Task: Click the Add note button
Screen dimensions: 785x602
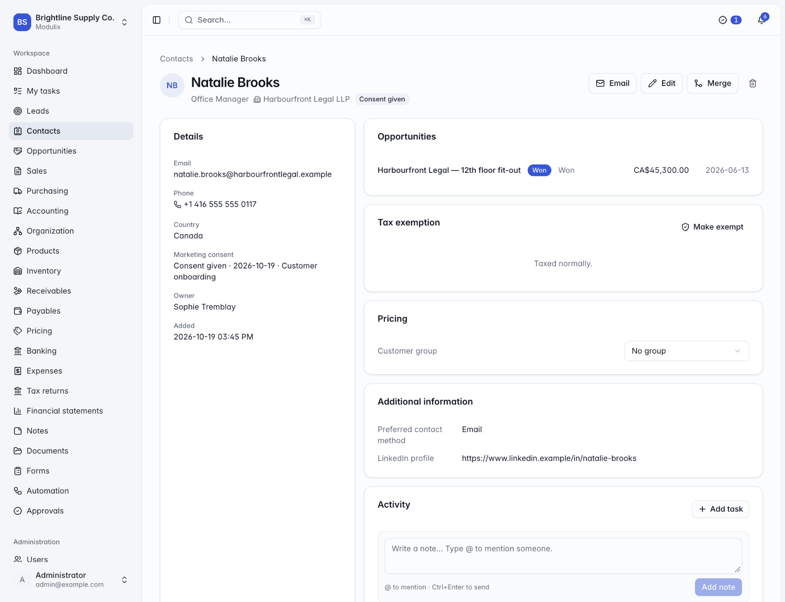Action: 718,587
